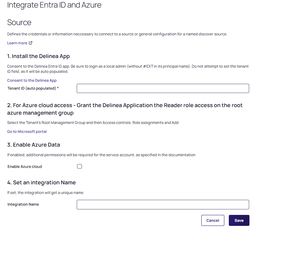The height and width of the screenshot is (253, 288).
Task: Click the '4. Set an integration Name' heading
Action: tap(41, 183)
